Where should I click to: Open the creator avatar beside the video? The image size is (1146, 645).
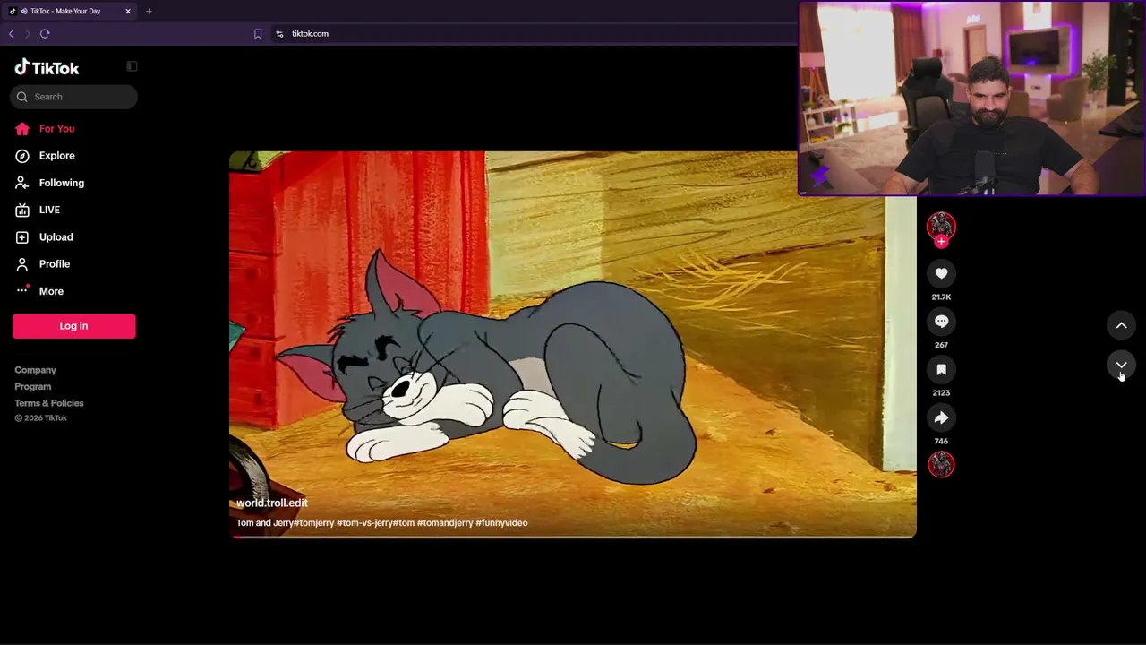941,227
